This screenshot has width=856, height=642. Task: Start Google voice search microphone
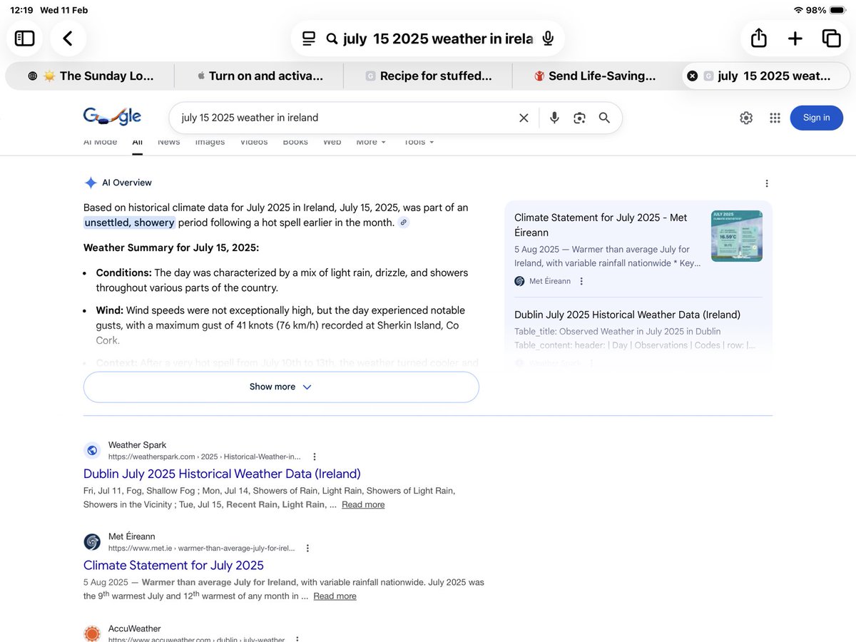point(554,118)
